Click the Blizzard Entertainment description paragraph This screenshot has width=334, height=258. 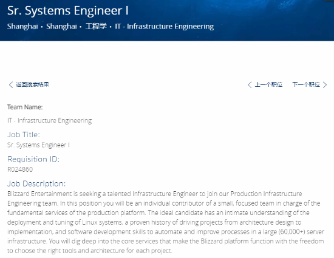166,222
